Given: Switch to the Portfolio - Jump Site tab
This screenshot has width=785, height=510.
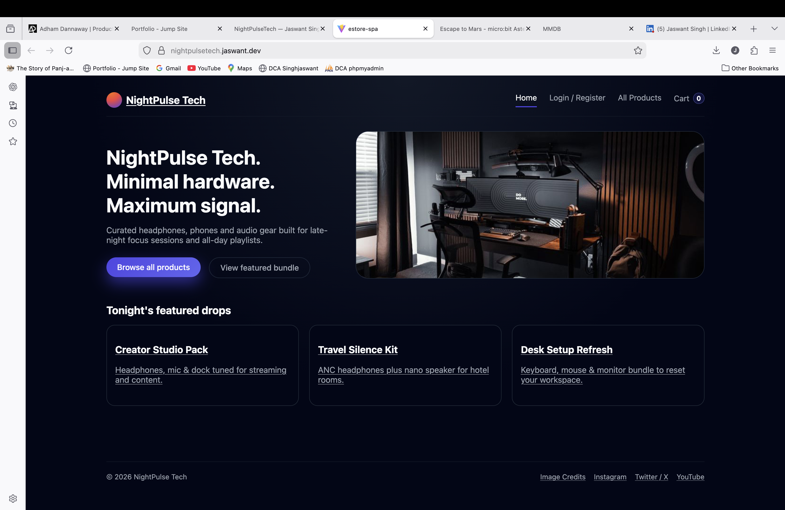Looking at the screenshot, I should tap(159, 29).
